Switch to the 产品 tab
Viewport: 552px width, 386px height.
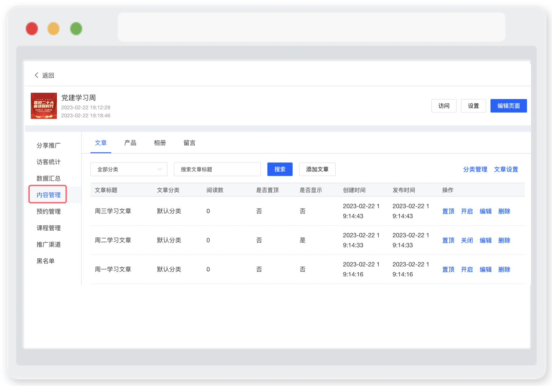pyautogui.click(x=130, y=143)
